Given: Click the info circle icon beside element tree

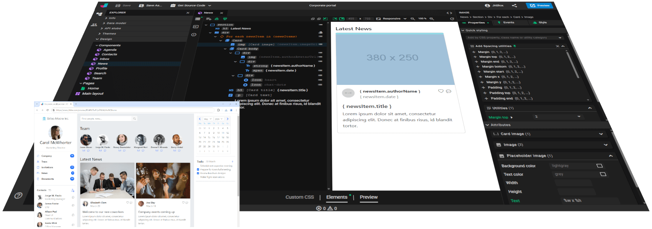Looking at the screenshot, I should pyautogui.click(x=194, y=35).
